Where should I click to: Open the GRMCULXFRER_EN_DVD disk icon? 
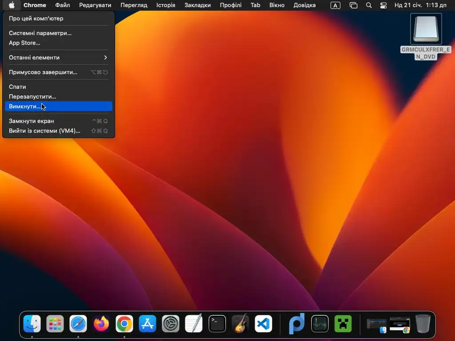click(x=426, y=29)
